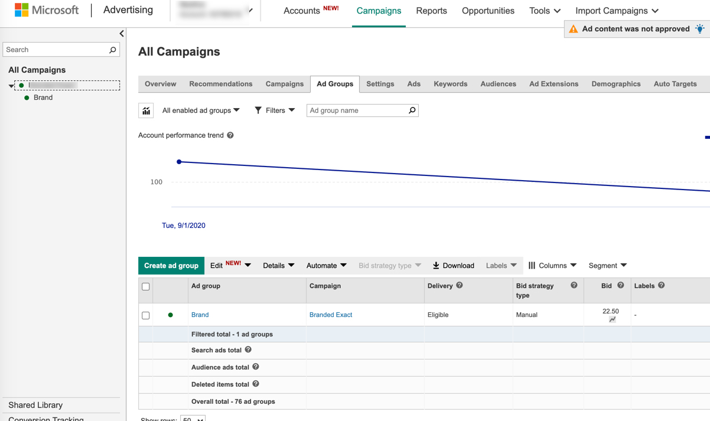Open the Edit dropdown menu
The width and height of the screenshot is (710, 421).
click(230, 265)
